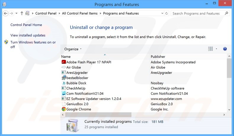234x136 pixels.
Task: Click publisher www.ezupdater.com
Action: 166,99
